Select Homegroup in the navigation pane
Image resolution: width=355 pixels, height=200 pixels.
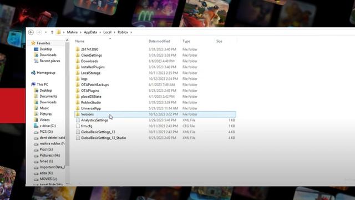click(46, 73)
